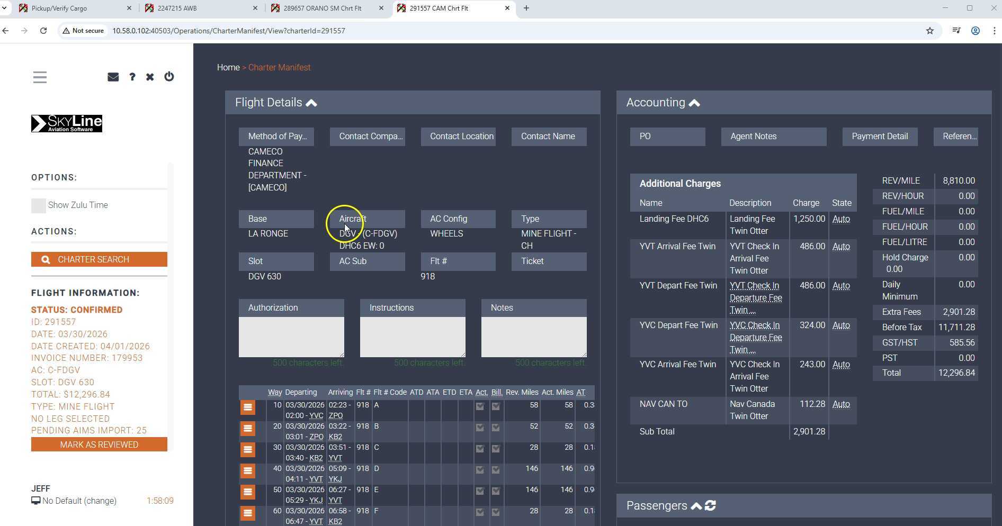This screenshot has width=1002, height=526.
Task: Collapse the Passengers panel
Action: pyautogui.click(x=696, y=506)
